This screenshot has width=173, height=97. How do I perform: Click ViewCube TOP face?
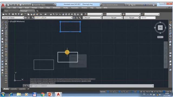[160, 27]
